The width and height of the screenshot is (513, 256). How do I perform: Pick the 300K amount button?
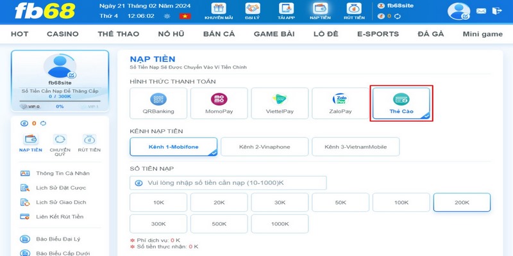(158, 223)
